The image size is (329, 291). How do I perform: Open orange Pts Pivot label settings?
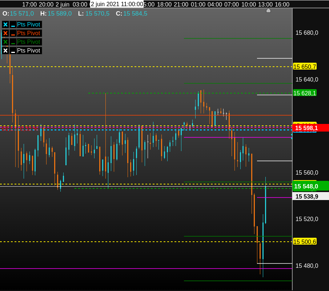(x=28, y=33)
